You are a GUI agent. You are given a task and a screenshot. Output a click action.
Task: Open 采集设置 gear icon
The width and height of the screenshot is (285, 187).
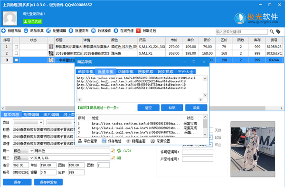(152, 141)
